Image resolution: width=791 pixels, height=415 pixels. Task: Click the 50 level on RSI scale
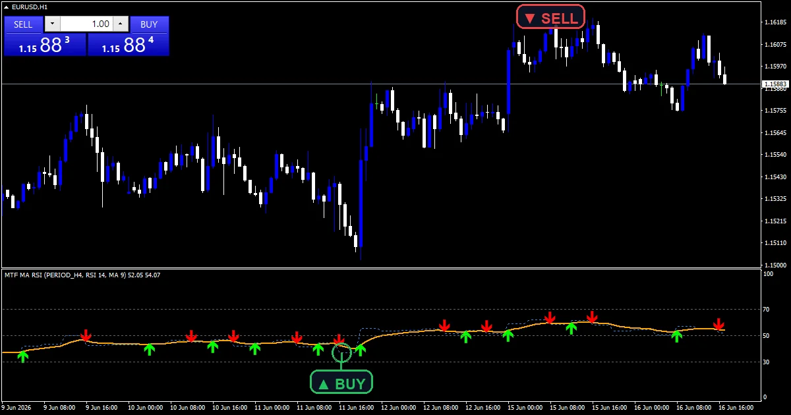coord(767,336)
